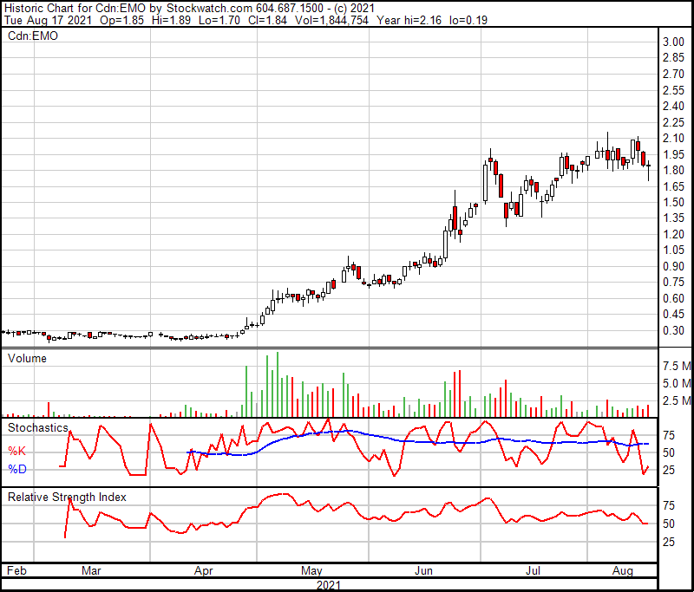Click the 3.00 price axis label

click(x=673, y=42)
